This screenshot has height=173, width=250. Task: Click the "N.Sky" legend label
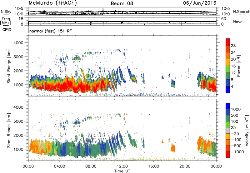6,12
